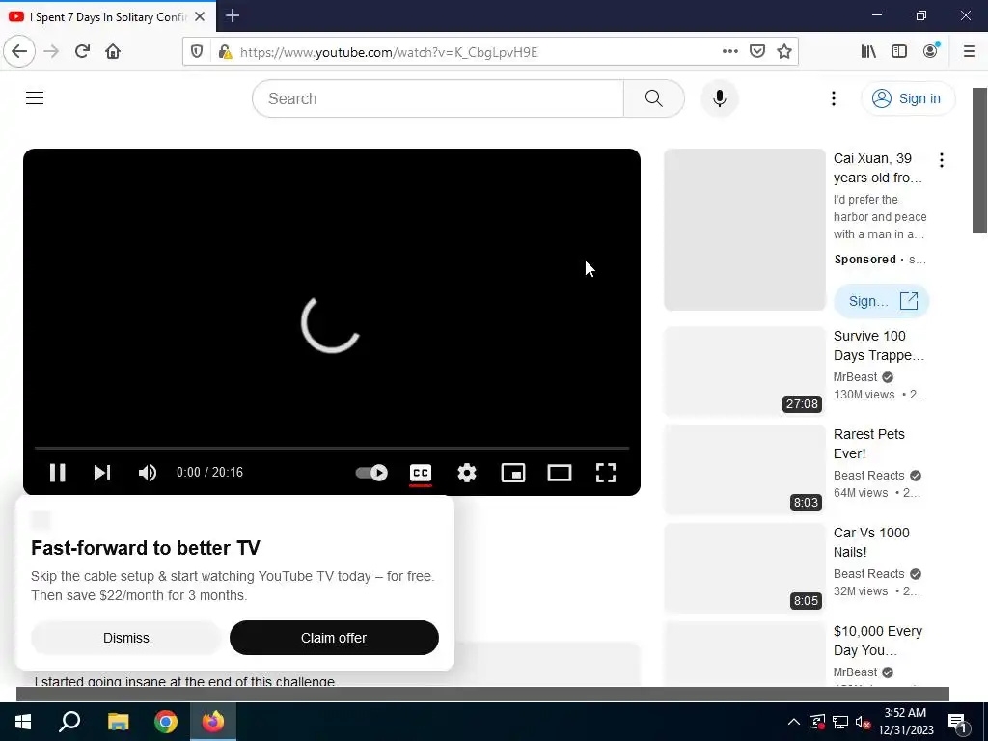
Task: Open Beast Reacts channel under Rarest Pets
Action: [x=869, y=475]
